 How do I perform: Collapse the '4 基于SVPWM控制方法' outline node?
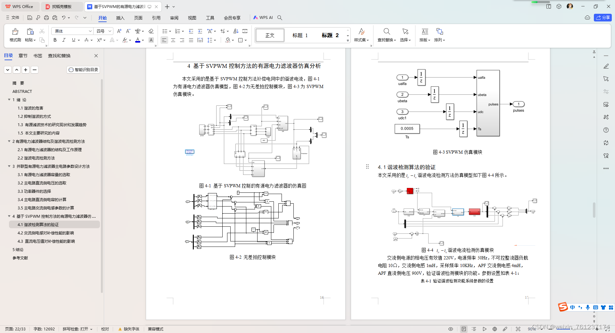pos(9,216)
